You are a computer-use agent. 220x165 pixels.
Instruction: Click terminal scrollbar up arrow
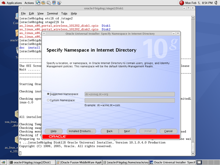pyautogui.click(x=193, y=18)
